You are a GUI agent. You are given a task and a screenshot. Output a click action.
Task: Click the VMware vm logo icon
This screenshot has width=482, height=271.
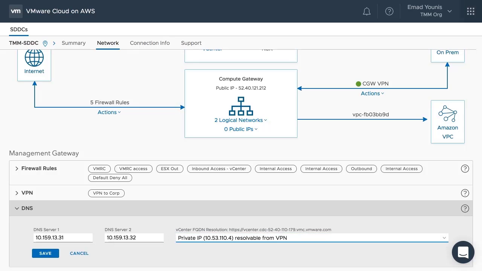[x=16, y=11]
